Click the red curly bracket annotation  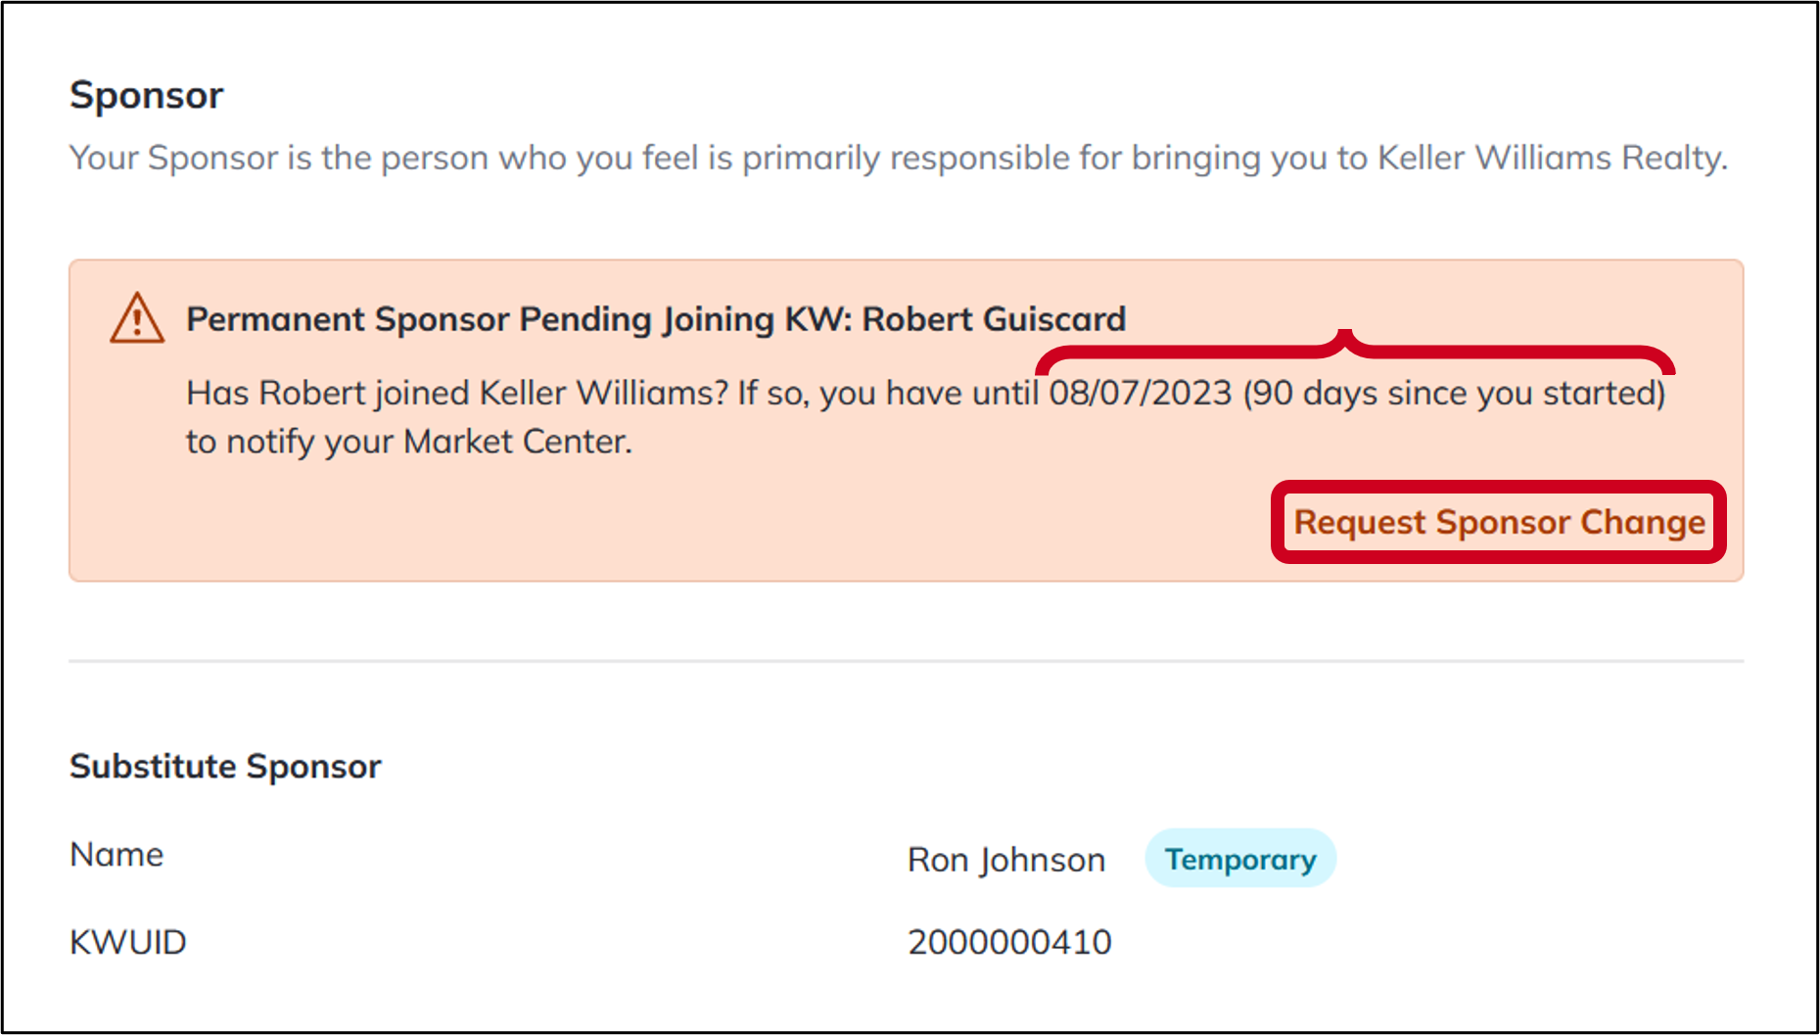click(1355, 353)
